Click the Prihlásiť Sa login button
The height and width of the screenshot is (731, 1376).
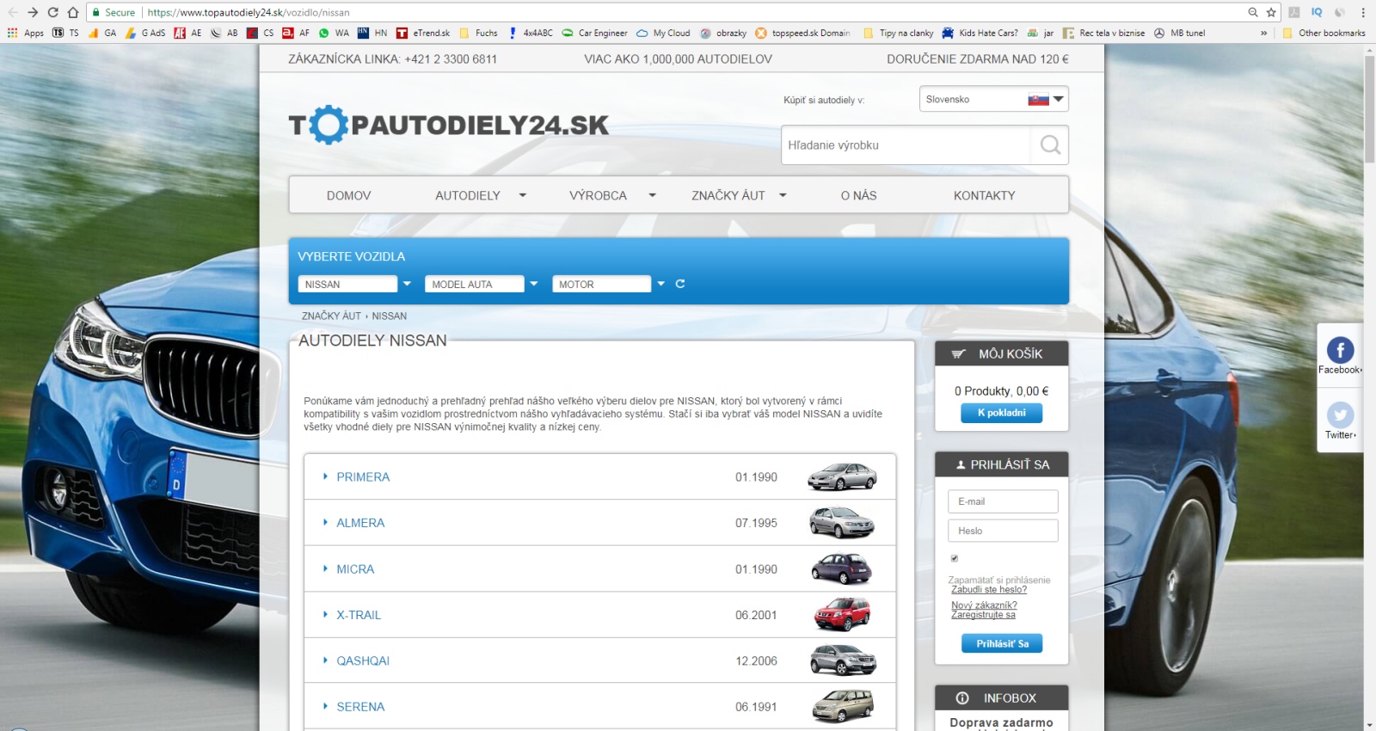1001,643
